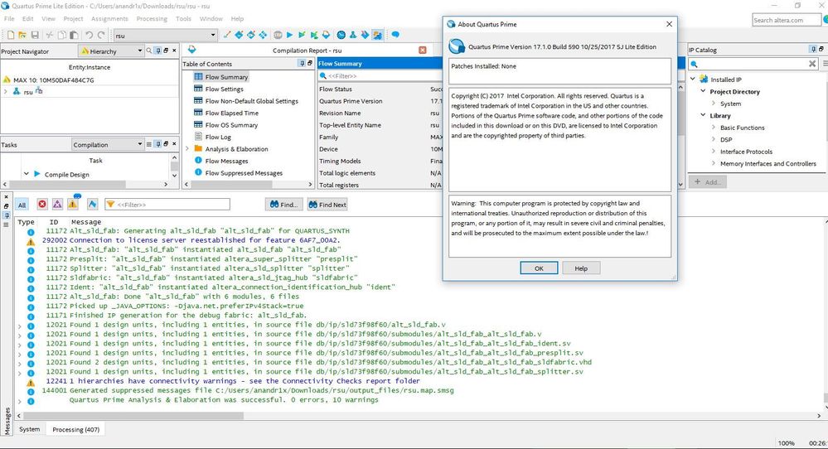Click the Help button in About dialog
The width and height of the screenshot is (828, 449).
581,268
